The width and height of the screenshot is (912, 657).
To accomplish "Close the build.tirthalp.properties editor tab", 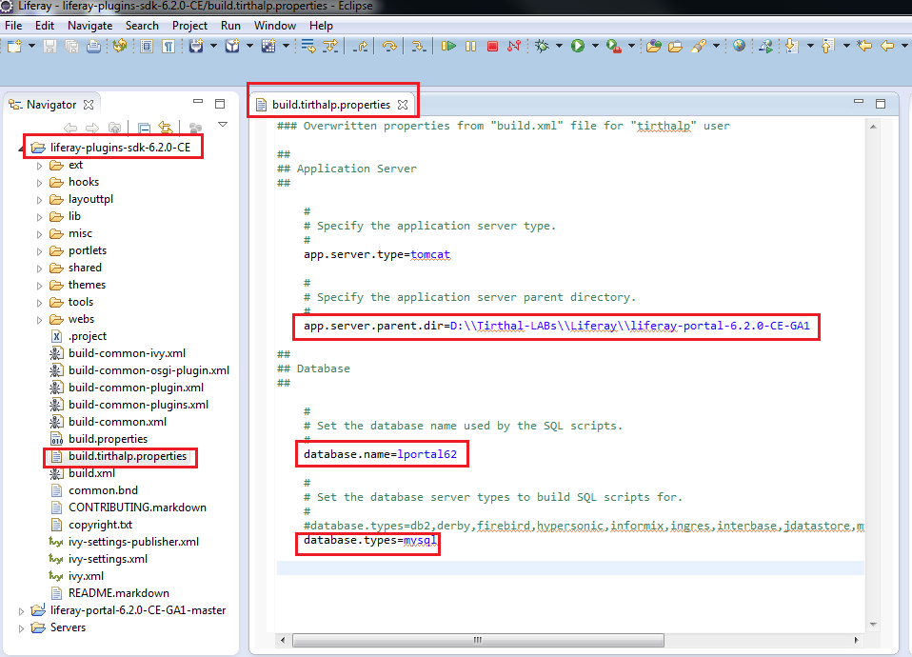I will click(403, 105).
